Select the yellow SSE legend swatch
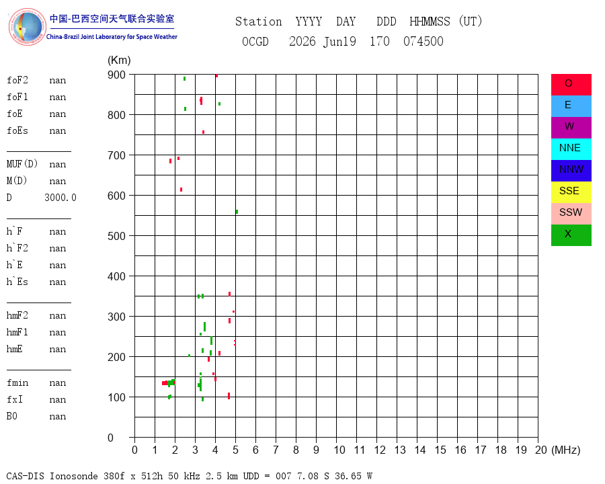Image resolution: width=605 pixels, height=484 pixels. (571, 192)
